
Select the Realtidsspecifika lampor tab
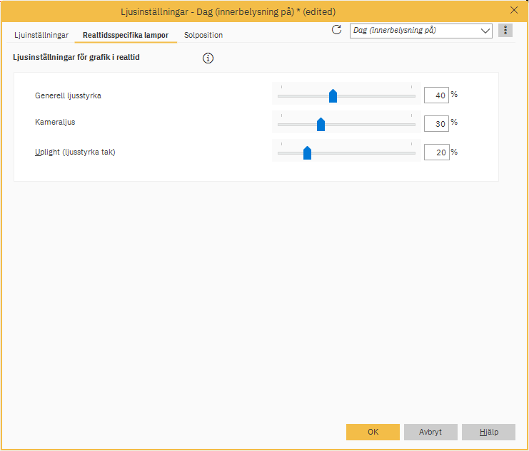125,35
